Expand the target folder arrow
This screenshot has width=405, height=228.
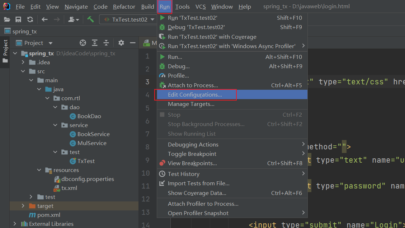coord(23,206)
